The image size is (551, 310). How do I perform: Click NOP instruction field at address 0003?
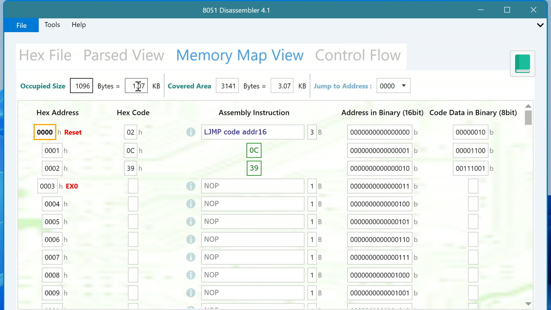coord(253,186)
